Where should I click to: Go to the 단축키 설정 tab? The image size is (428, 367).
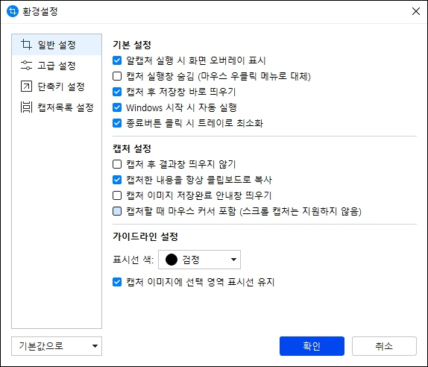click(x=57, y=87)
